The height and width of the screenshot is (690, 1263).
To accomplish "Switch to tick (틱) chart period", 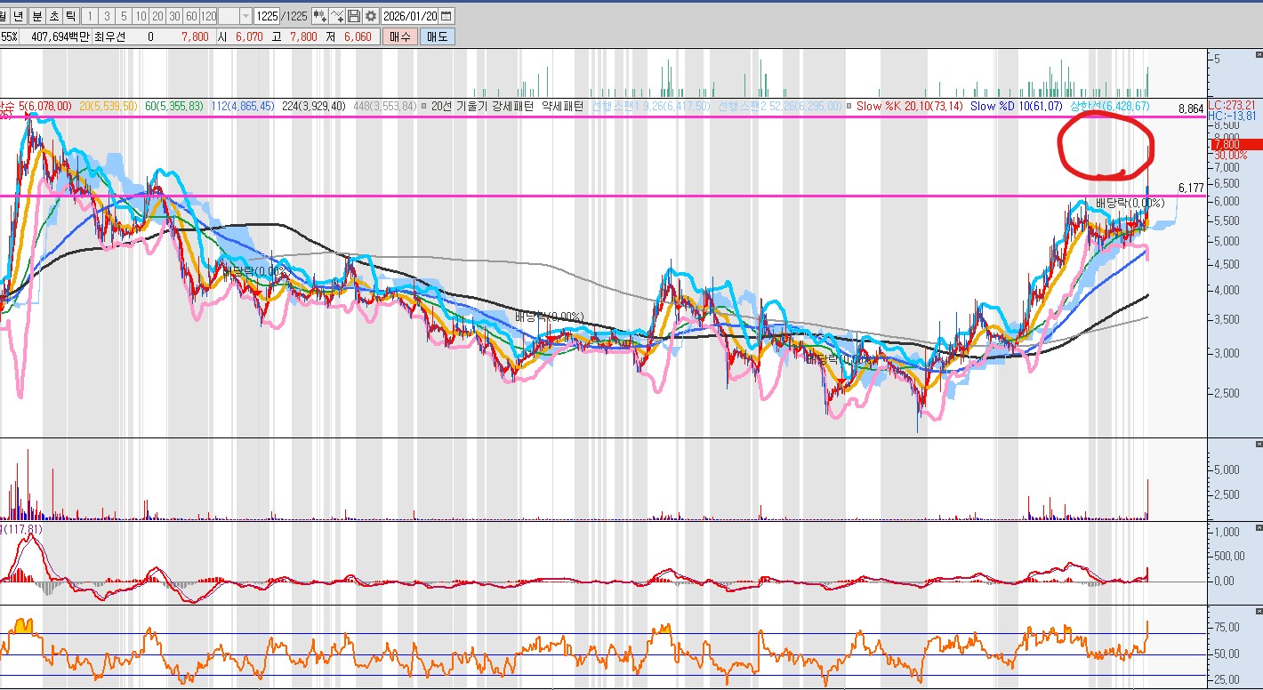I will click(70, 16).
